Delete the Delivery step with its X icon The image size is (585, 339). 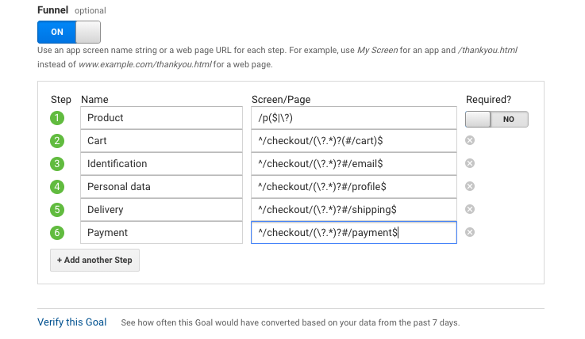click(469, 210)
